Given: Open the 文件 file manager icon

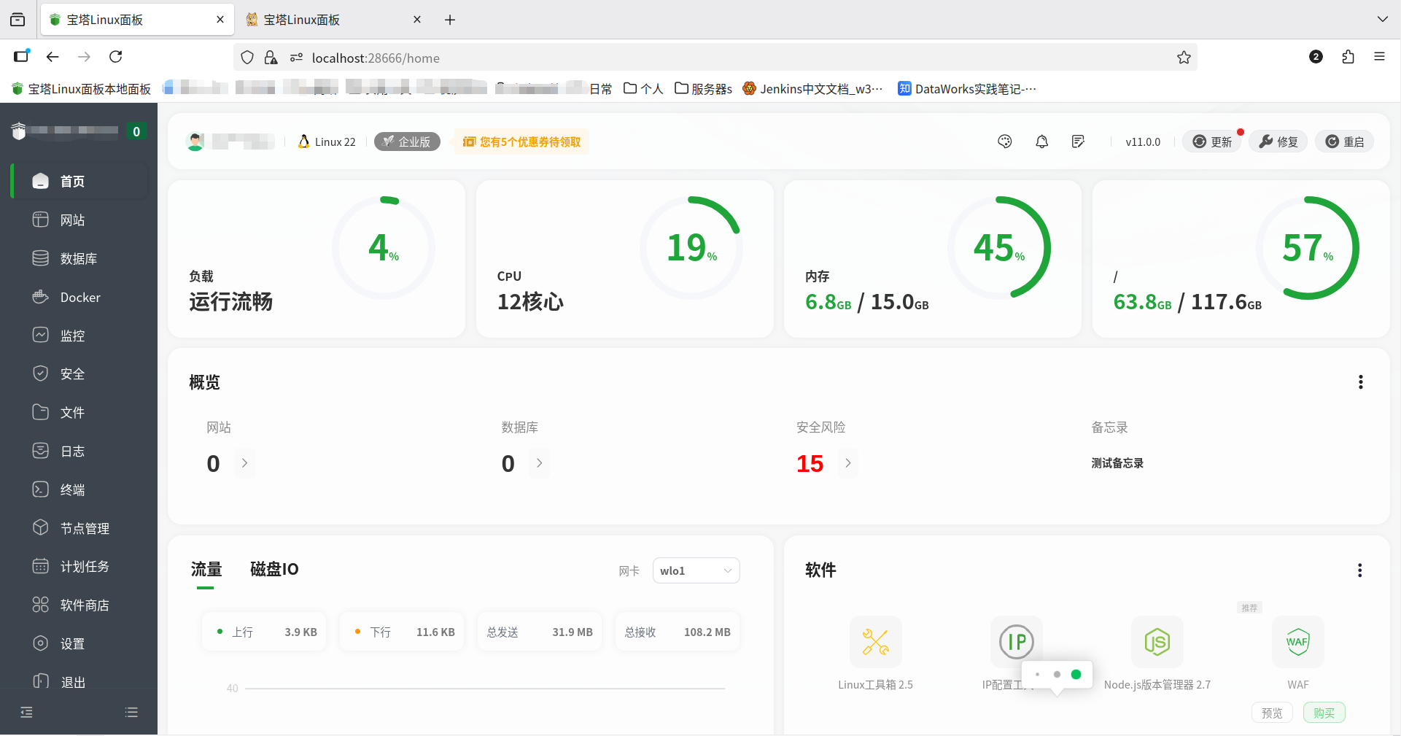Looking at the screenshot, I should pos(71,412).
